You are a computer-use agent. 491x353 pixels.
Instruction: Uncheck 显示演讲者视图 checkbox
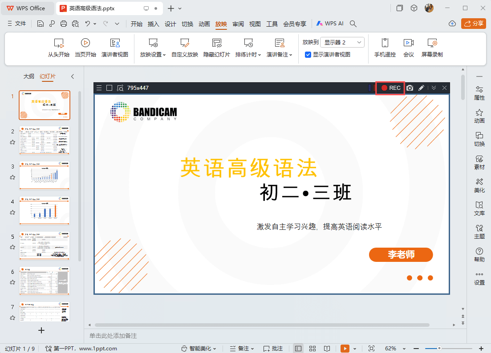click(x=308, y=55)
